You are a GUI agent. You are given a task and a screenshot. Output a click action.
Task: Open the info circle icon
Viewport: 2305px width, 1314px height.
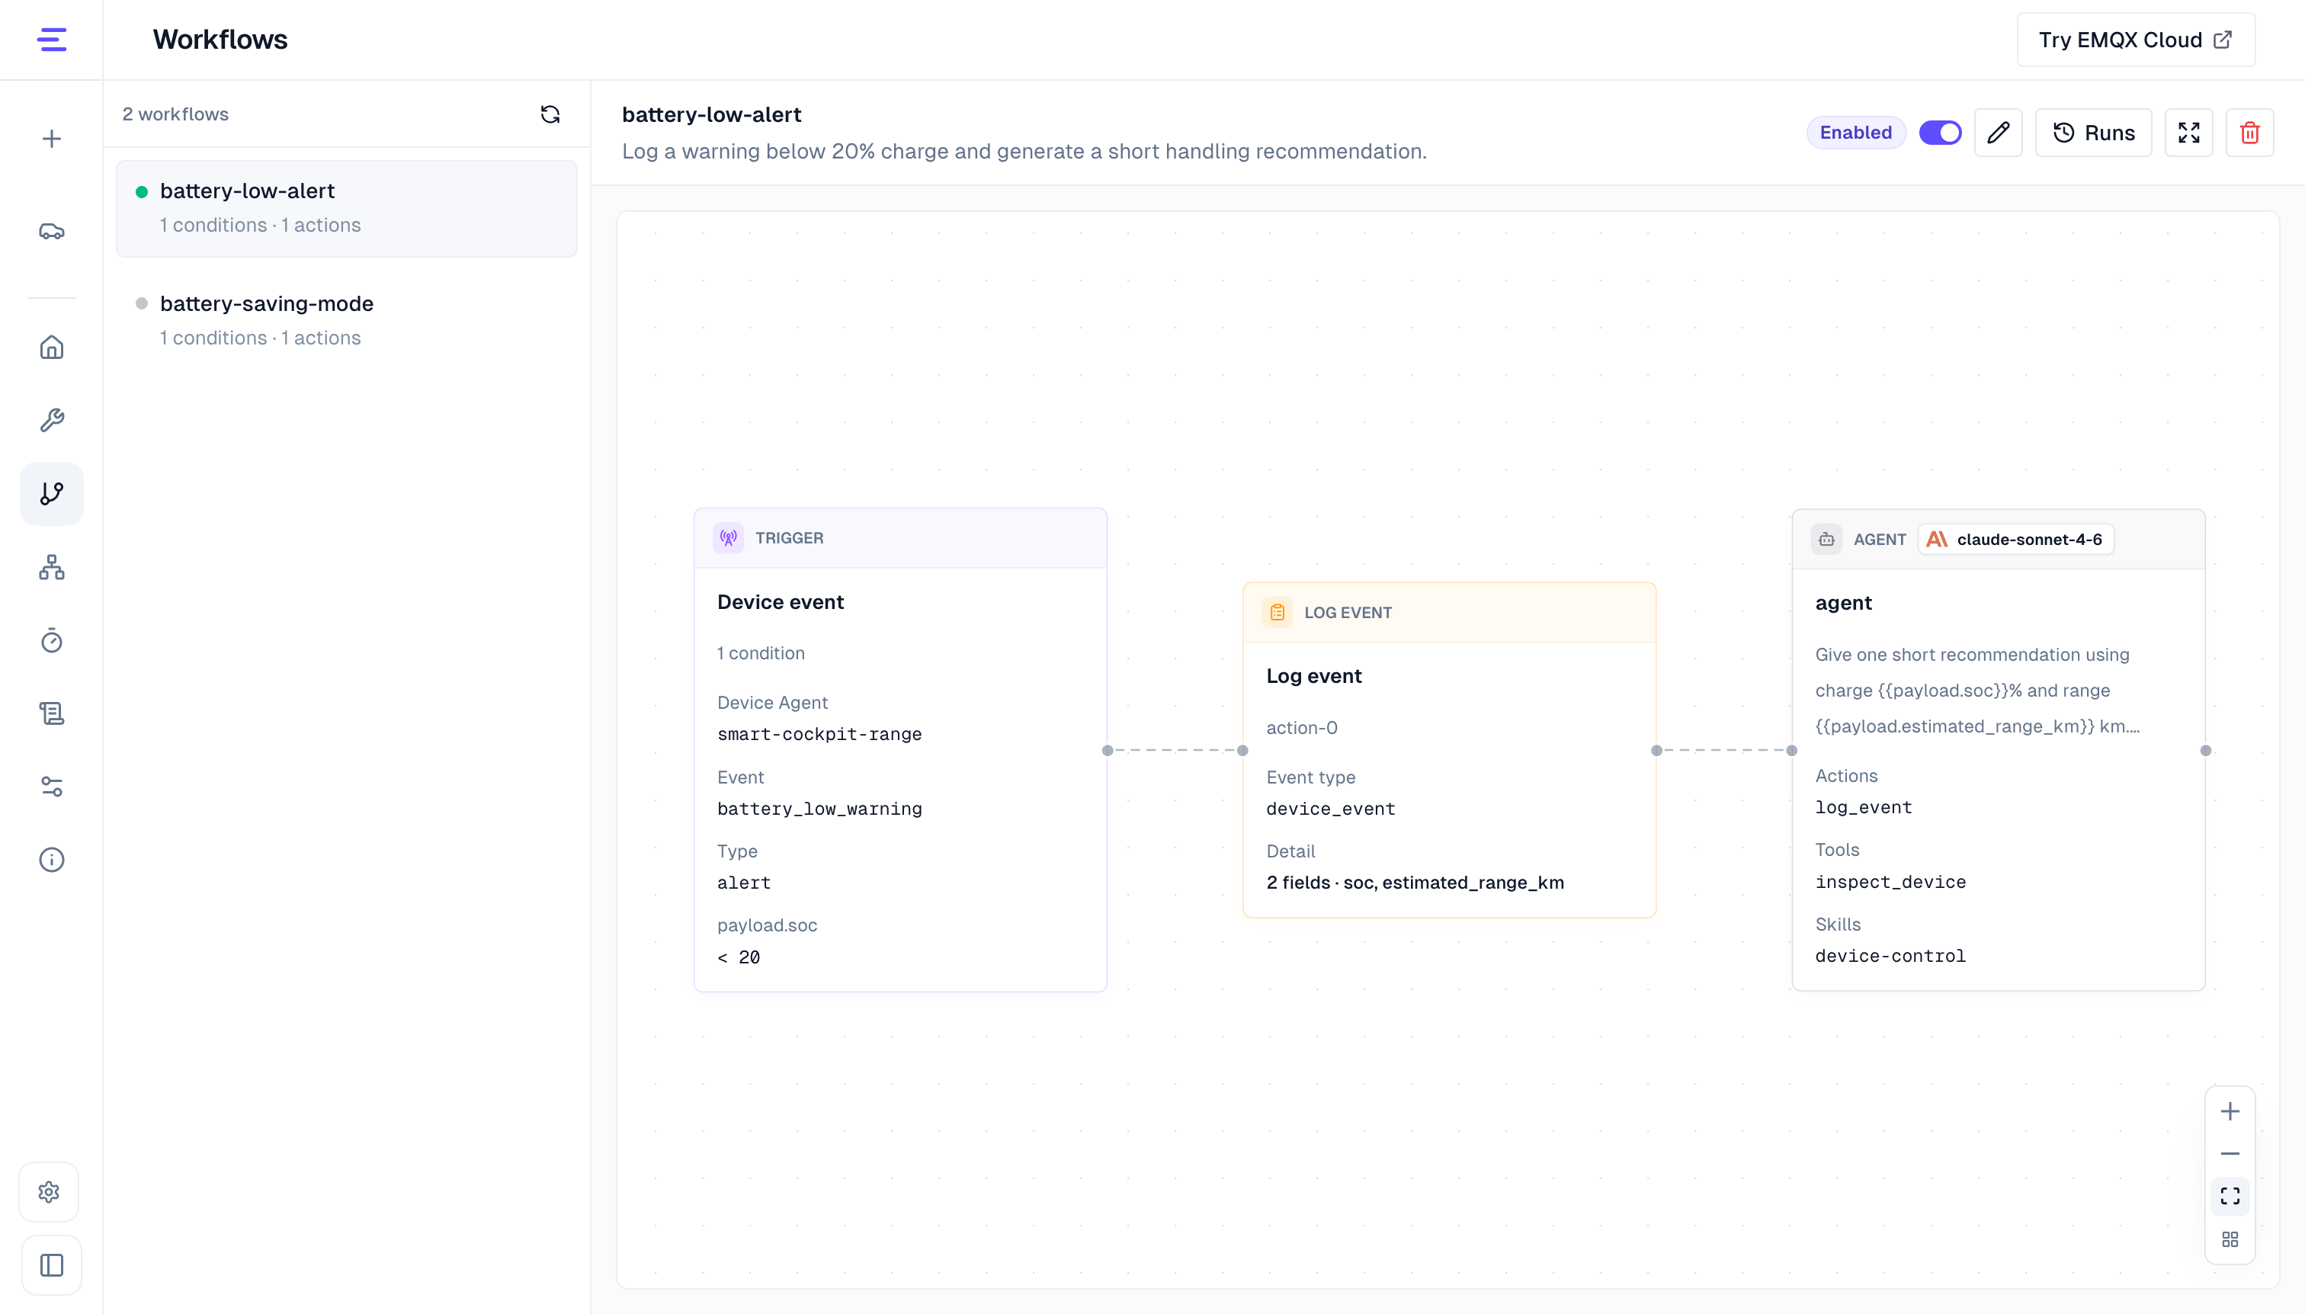pyautogui.click(x=51, y=860)
